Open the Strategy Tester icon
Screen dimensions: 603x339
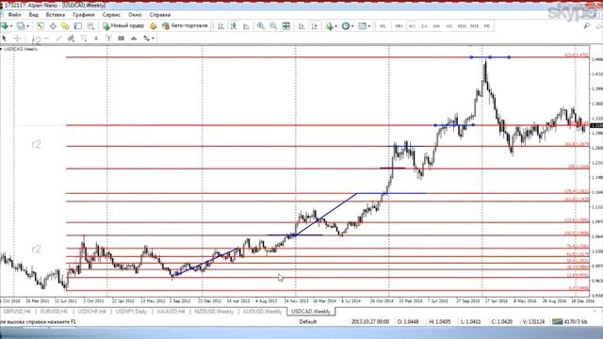90,26
